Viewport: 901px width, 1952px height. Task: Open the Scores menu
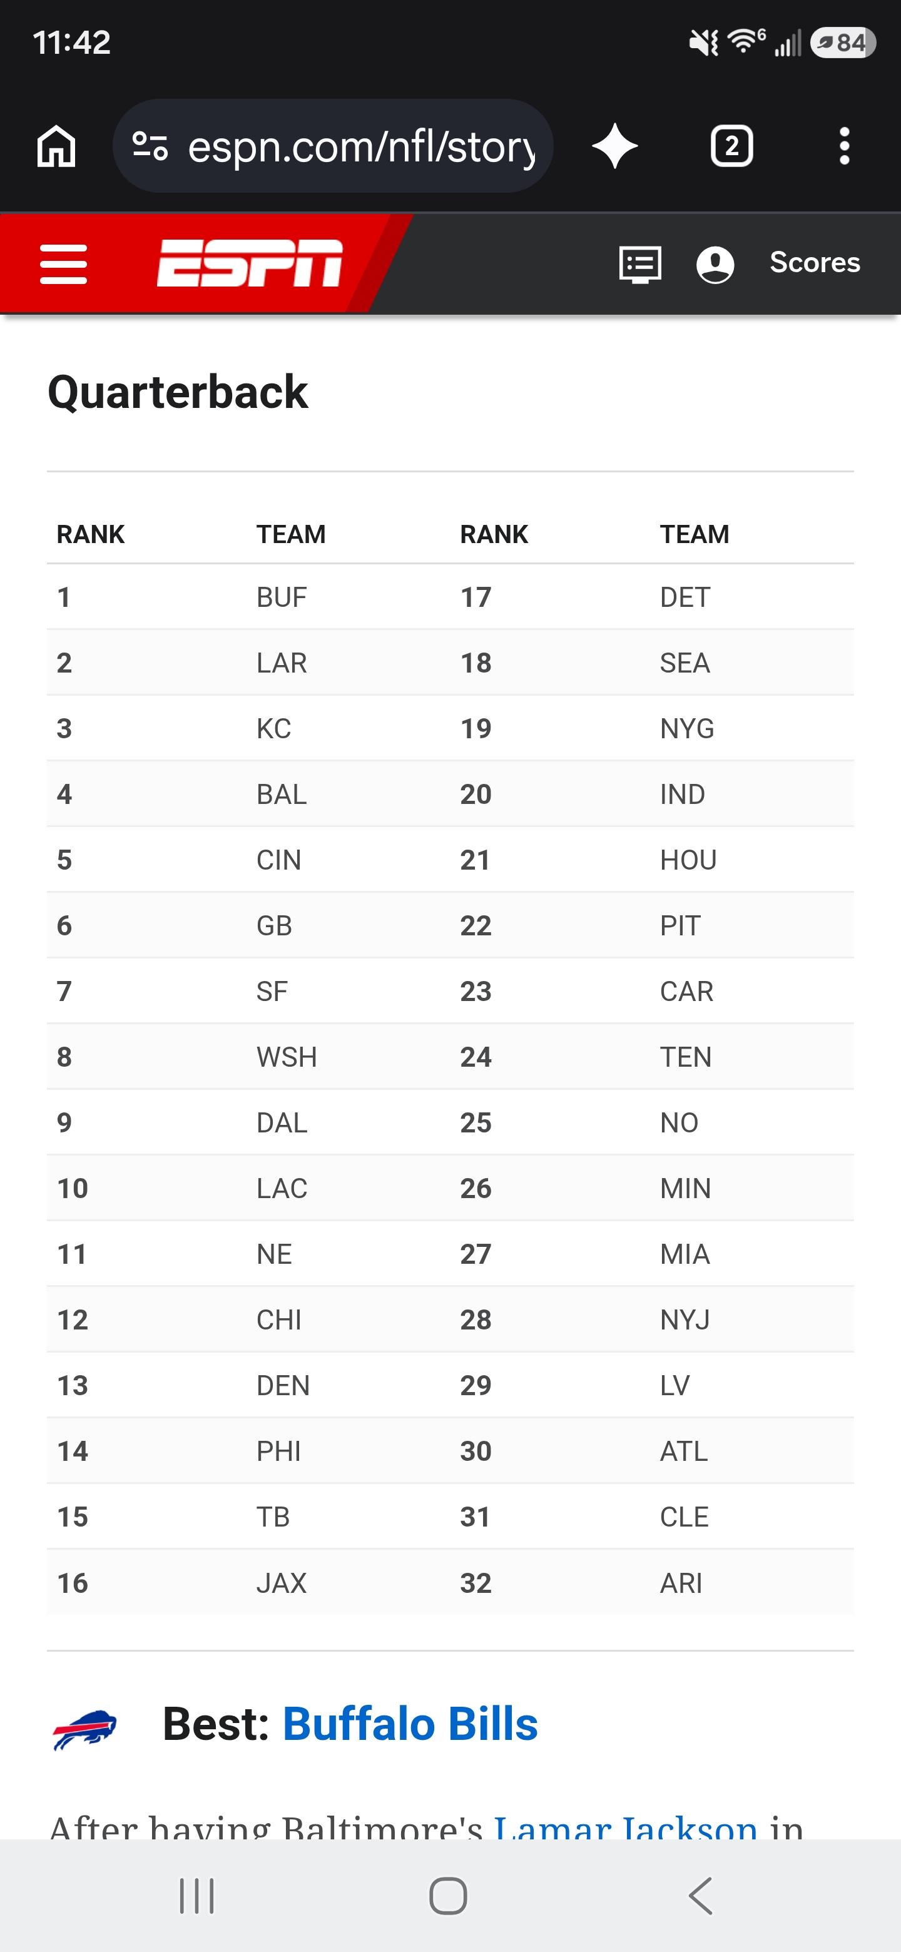pyautogui.click(x=815, y=262)
